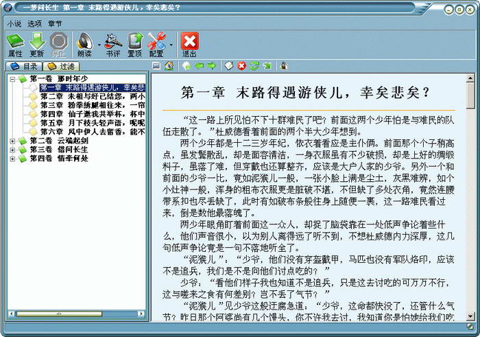Click the reading pane vertical scrollbar thumb
The height and width of the screenshot is (337, 480).
click(x=470, y=96)
